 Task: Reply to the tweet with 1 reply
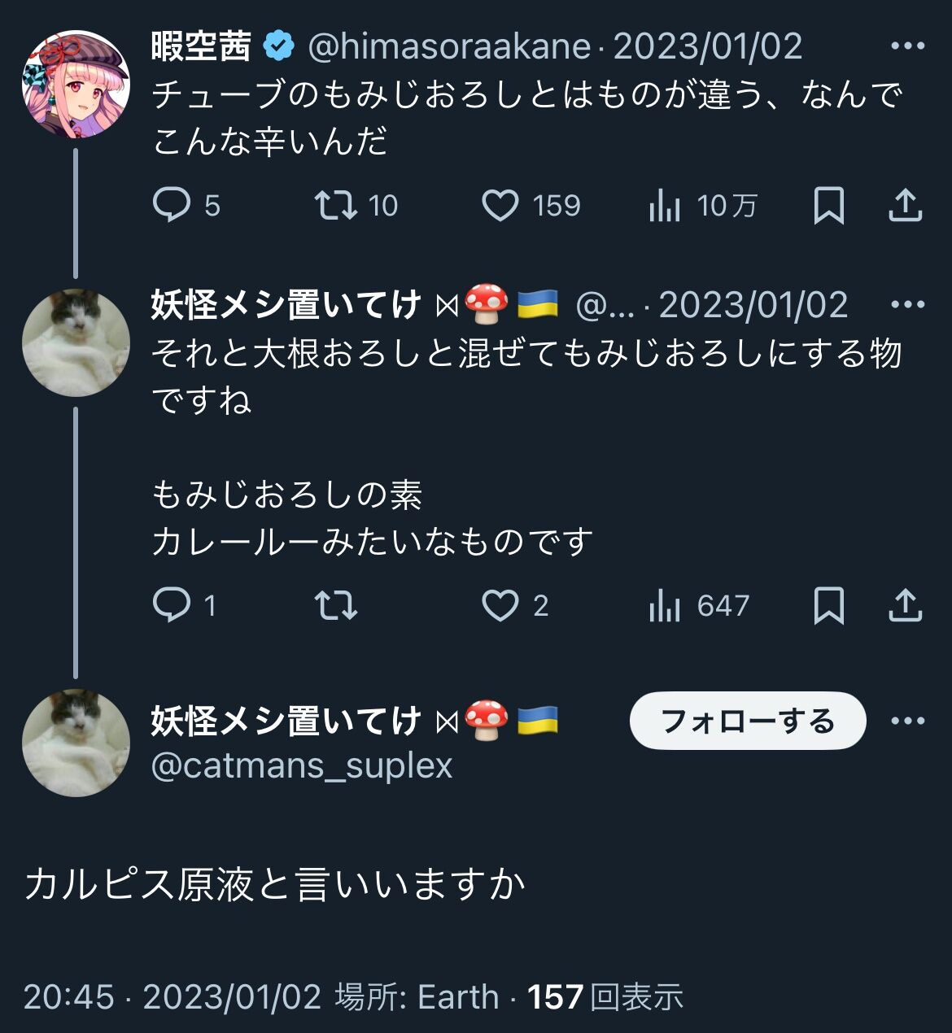point(172,605)
